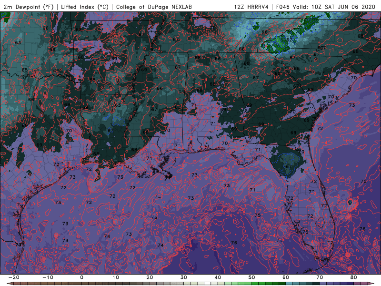The height and width of the screenshot is (286, 381).
Task: Click the "63" dewpoint value on map
Action: click(18, 42)
